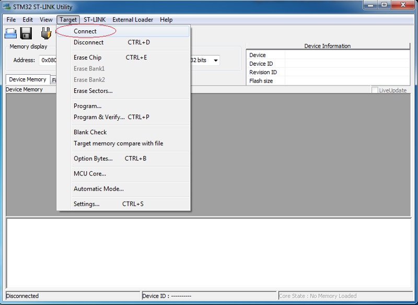Switch to the Device Memory tab
Viewport: 418px width, 305px height.
(28, 80)
